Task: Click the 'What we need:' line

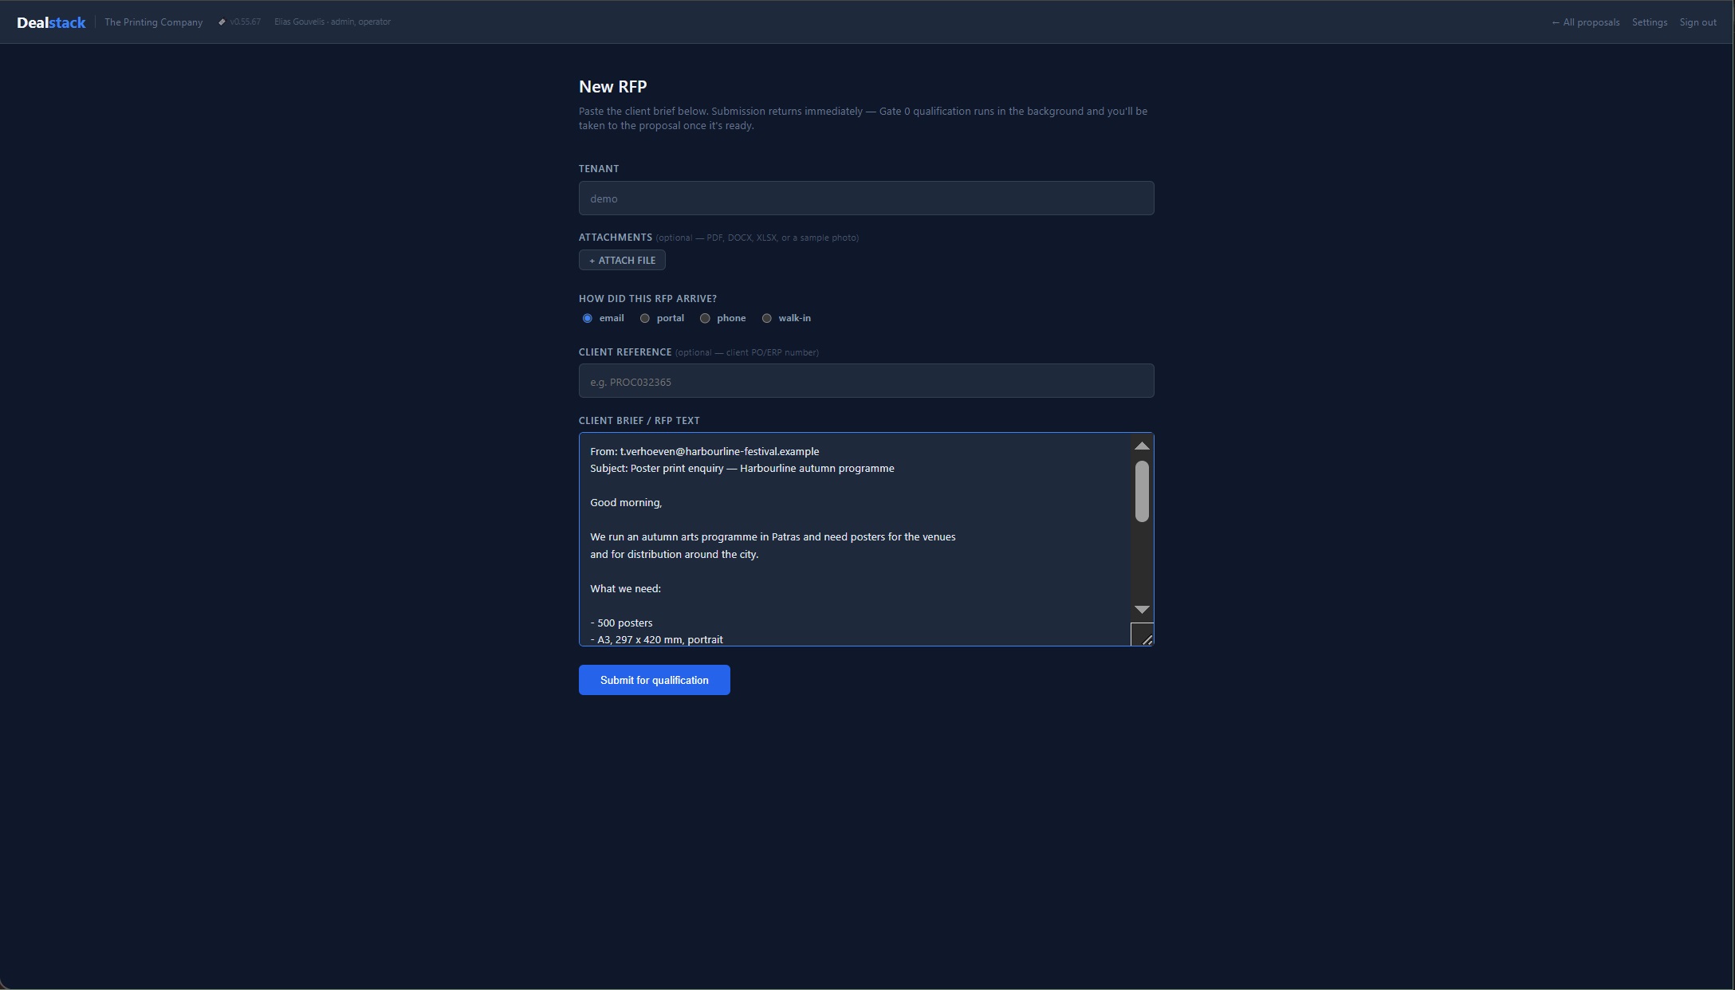Action: click(x=625, y=589)
